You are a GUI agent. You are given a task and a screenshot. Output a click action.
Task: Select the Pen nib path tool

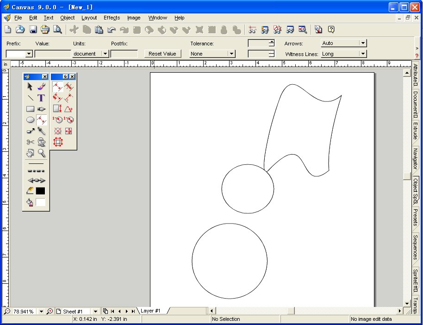click(41, 109)
